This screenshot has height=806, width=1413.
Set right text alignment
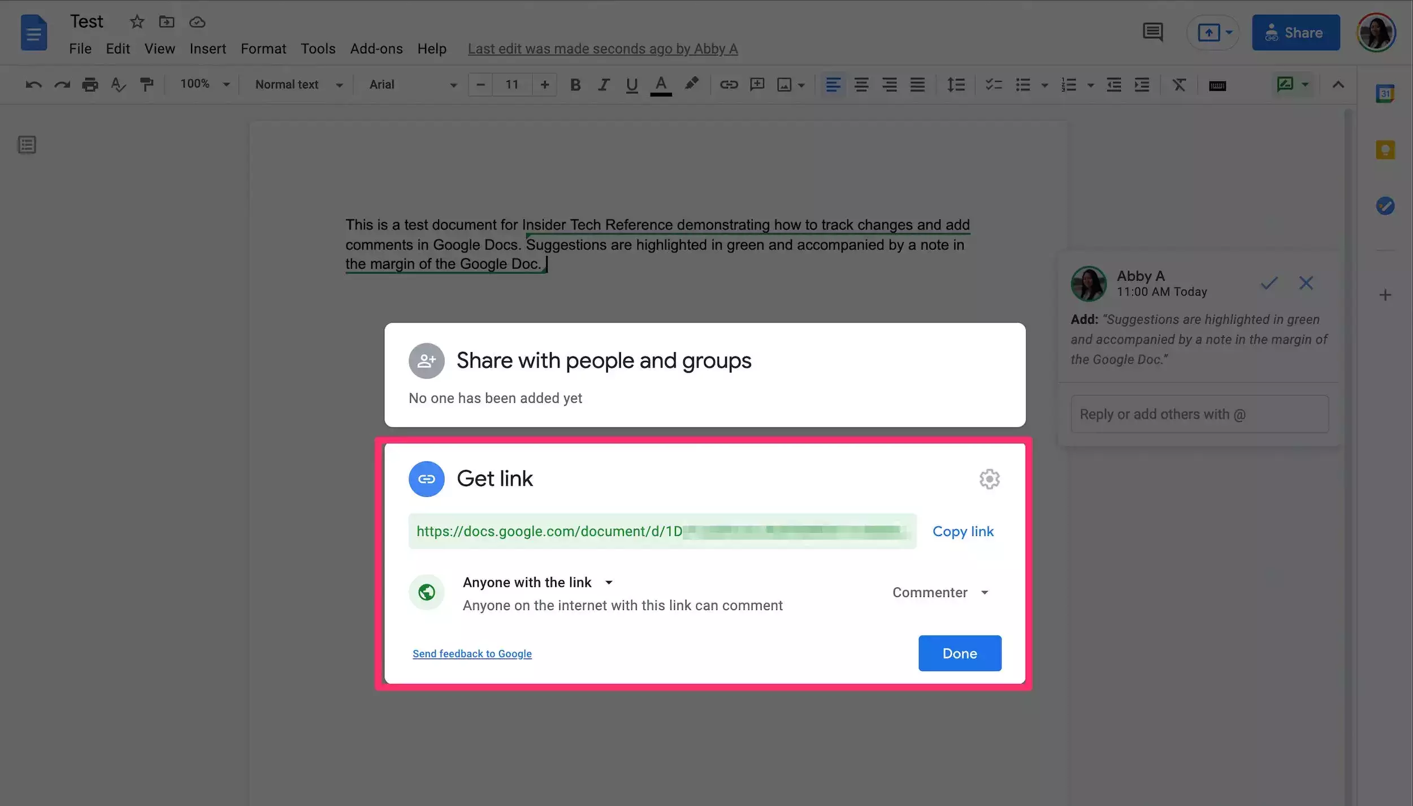(889, 85)
